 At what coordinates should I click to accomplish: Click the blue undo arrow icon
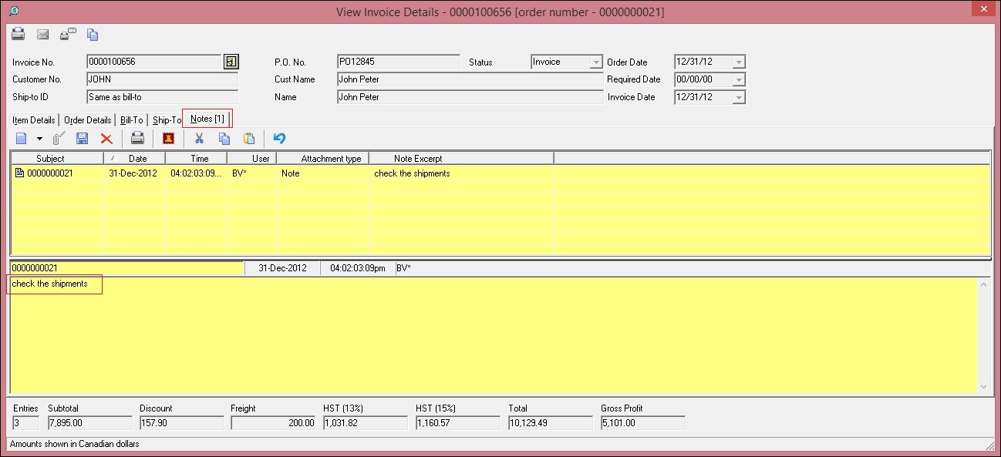(279, 139)
